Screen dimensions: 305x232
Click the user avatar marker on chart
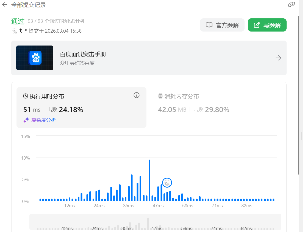167,183
